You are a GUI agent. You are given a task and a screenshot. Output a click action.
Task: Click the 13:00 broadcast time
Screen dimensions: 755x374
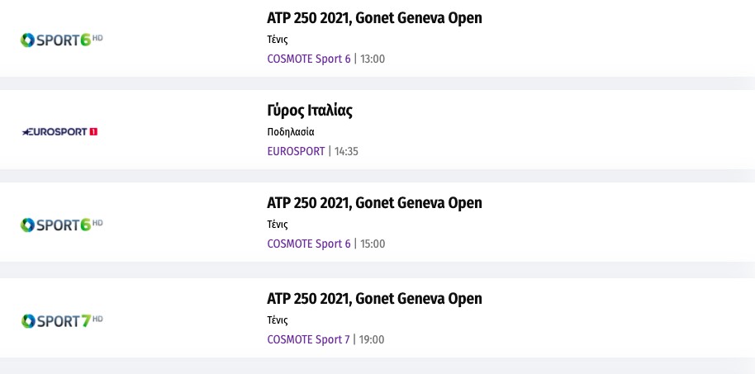373,59
